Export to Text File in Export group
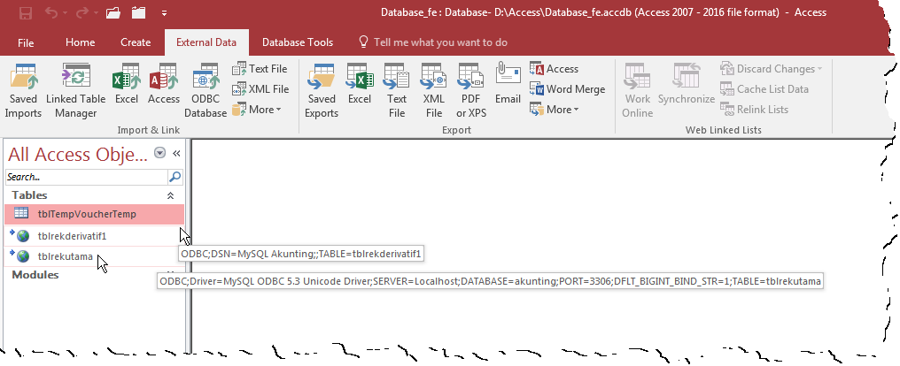 click(397, 90)
